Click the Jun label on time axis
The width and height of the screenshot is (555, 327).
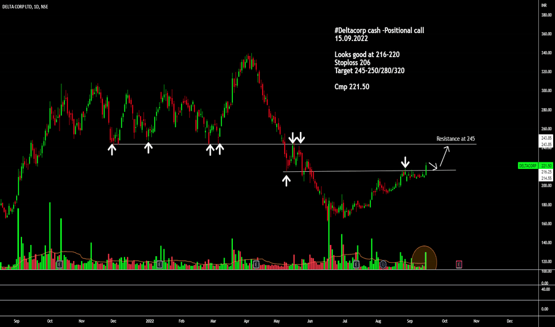310,321
